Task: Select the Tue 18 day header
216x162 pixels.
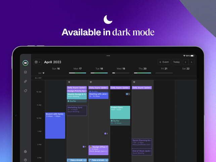Action: point(99,69)
